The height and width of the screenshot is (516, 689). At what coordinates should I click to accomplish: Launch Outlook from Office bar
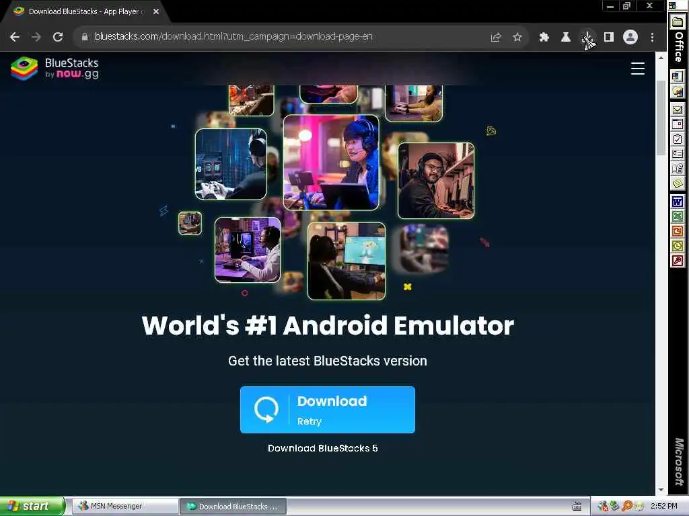(677, 246)
